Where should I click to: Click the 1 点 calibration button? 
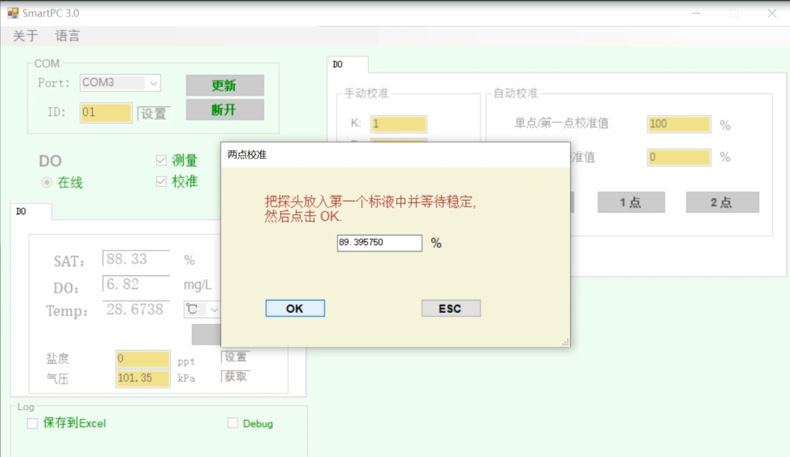pyautogui.click(x=631, y=202)
